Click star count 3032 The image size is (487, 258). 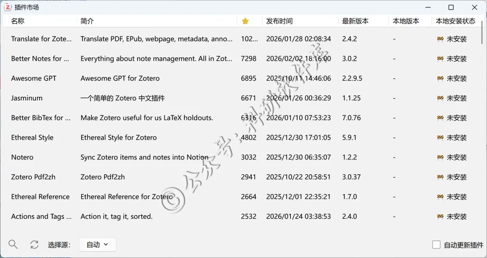tap(249, 157)
